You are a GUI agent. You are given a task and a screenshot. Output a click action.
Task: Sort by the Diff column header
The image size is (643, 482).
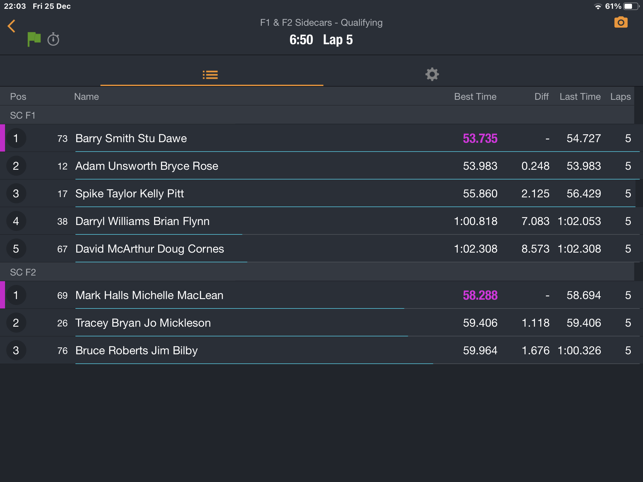[x=542, y=96]
